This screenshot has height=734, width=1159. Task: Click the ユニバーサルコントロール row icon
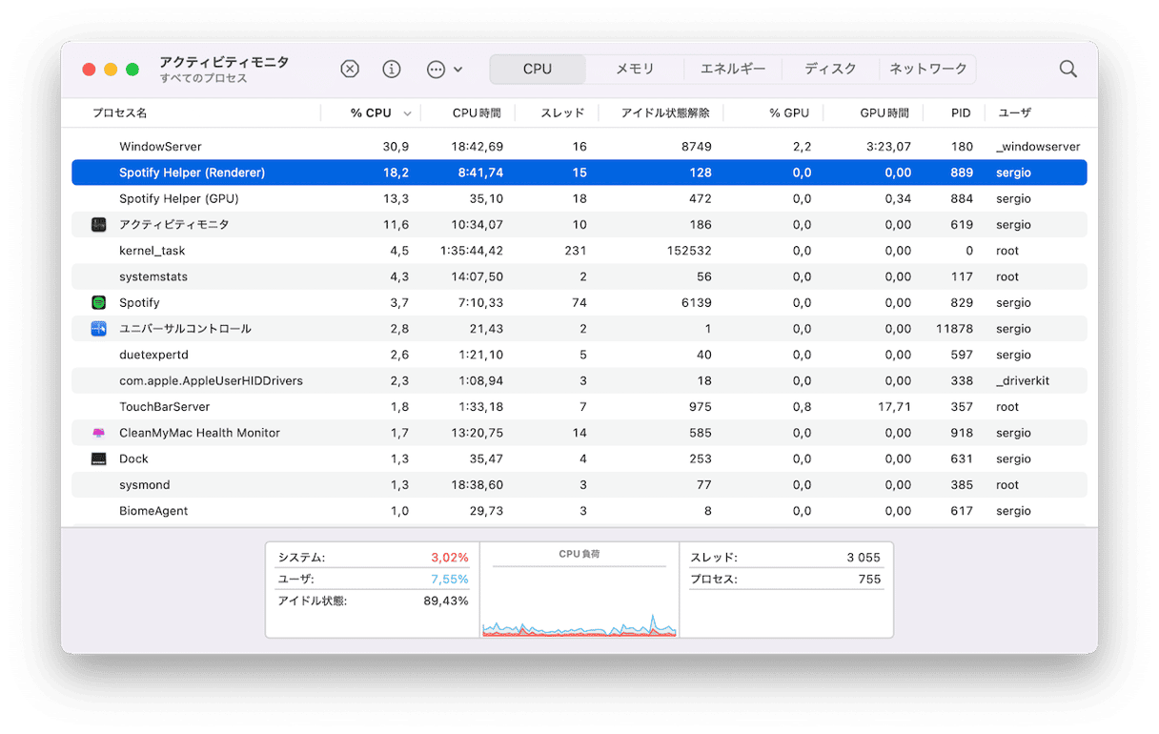(99, 329)
